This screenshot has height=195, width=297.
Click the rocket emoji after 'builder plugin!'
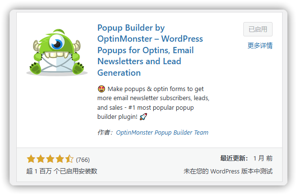[x=143, y=116]
